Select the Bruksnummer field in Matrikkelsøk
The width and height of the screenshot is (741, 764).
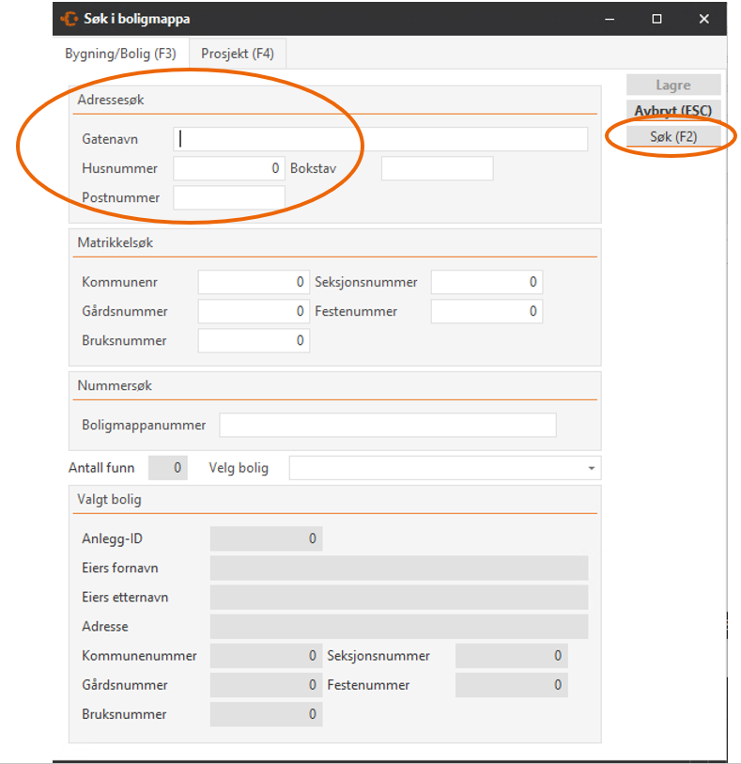(x=254, y=340)
